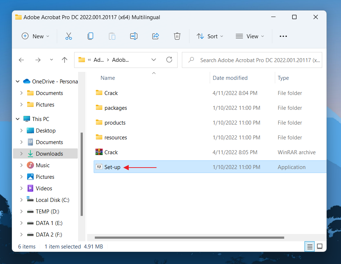Select Downloads in navigation pane
The image size is (341, 264).
point(46,153)
